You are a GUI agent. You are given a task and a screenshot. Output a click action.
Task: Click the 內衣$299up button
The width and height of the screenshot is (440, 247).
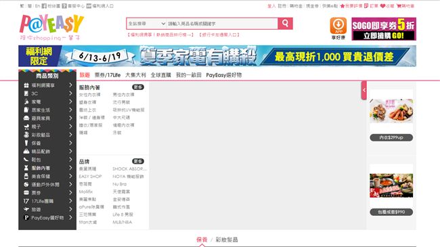click(x=391, y=137)
